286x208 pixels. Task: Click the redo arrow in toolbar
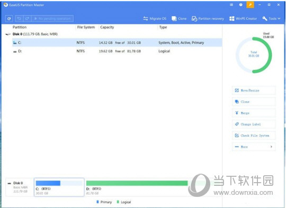point(27,18)
